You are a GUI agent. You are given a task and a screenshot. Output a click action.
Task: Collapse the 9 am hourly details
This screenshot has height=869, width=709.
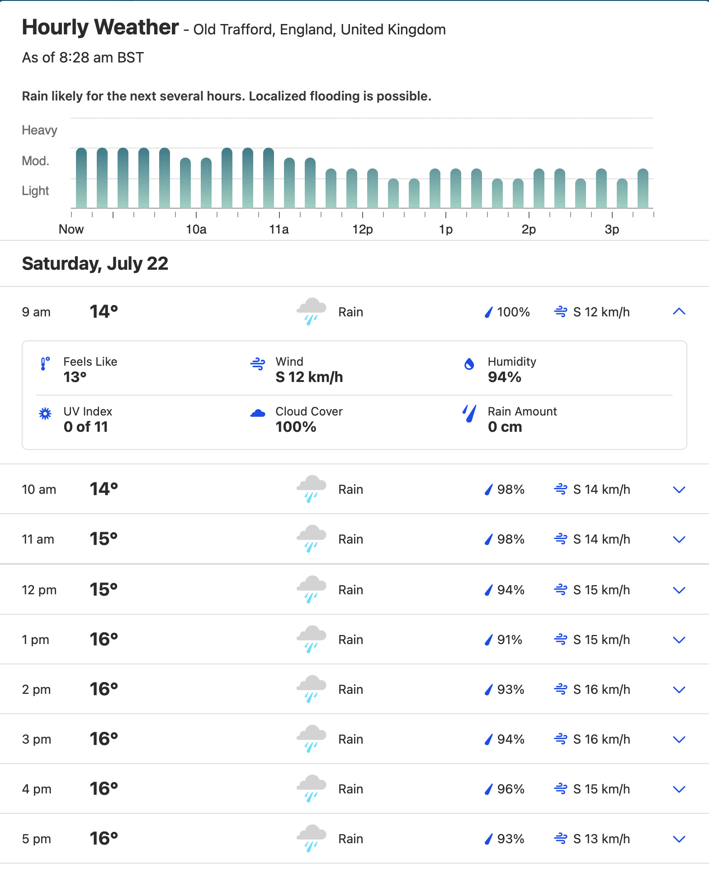point(679,311)
